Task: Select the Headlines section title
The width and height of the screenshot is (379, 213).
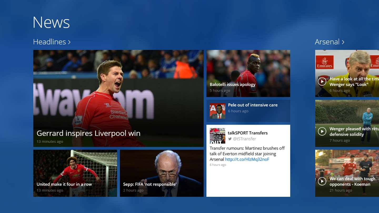Action: point(49,42)
